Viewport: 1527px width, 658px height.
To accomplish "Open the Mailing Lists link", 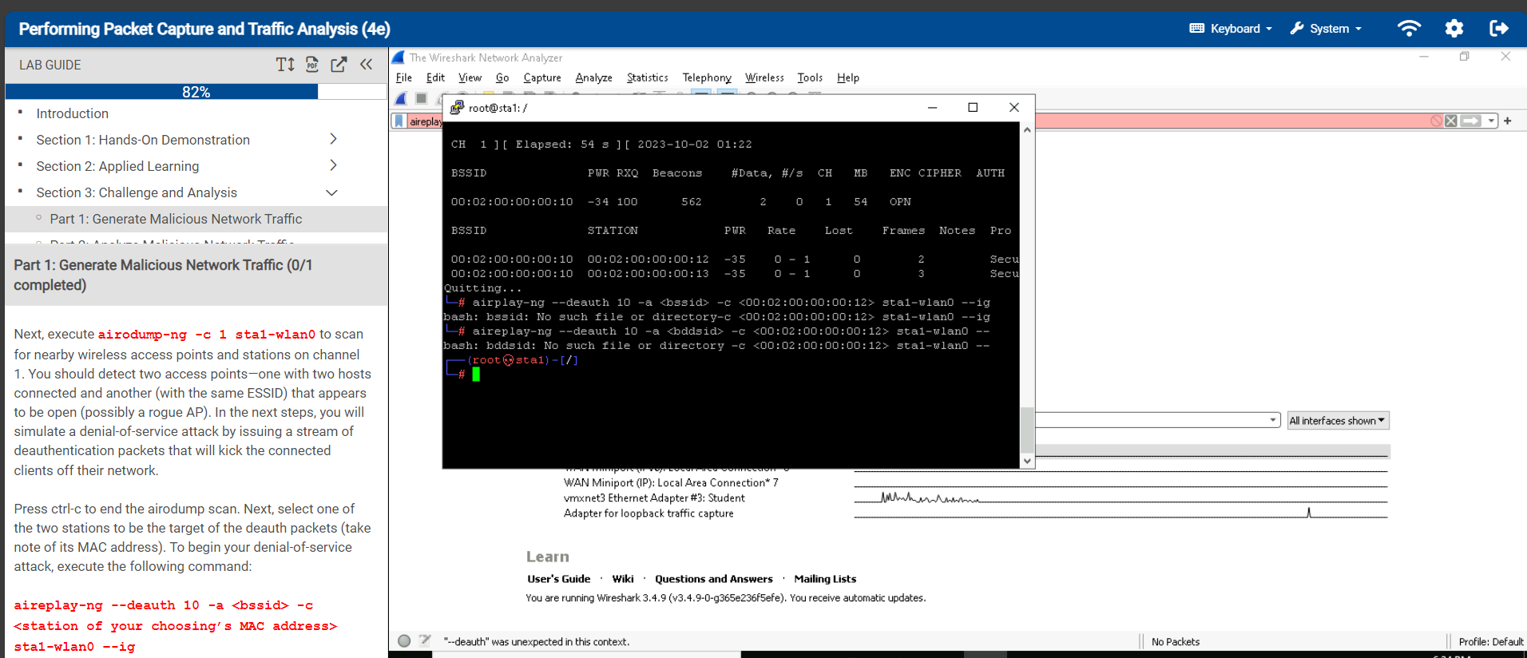I will [825, 579].
